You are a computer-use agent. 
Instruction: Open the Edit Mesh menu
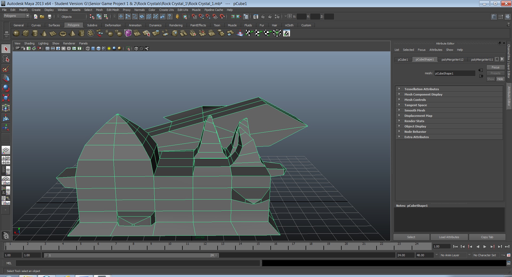point(113,10)
